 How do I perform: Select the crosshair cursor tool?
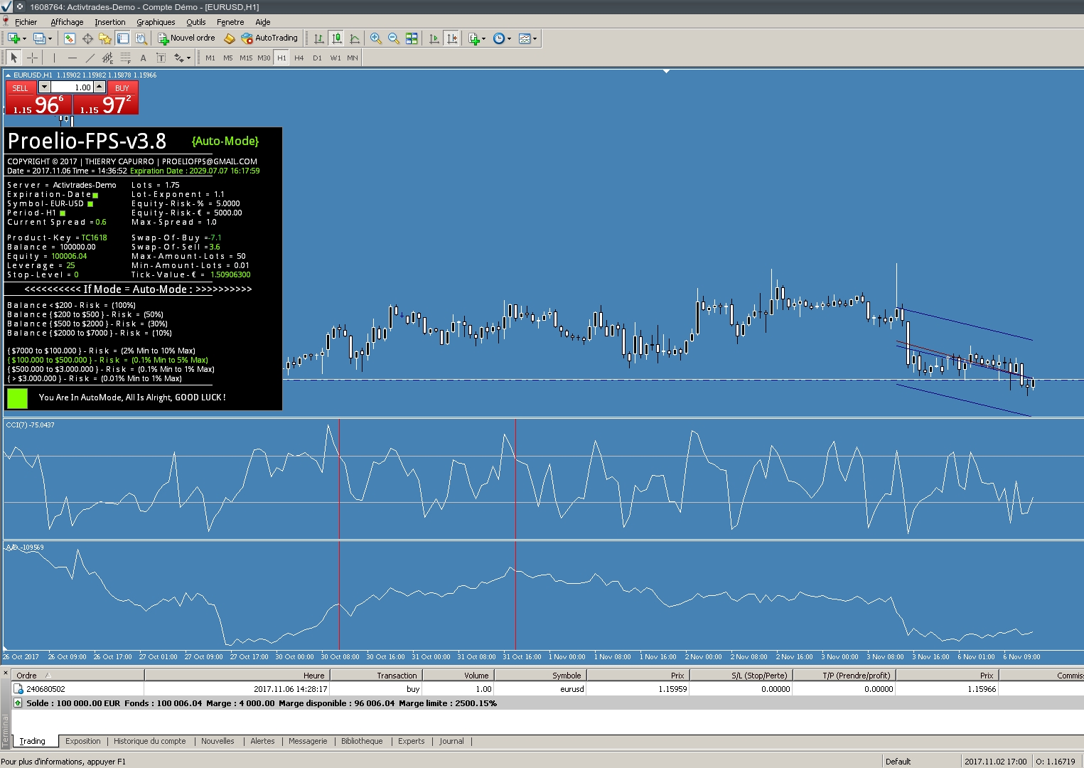click(x=32, y=58)
